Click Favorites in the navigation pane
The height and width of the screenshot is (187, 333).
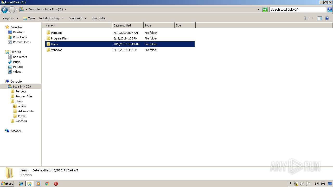(16, 27)
